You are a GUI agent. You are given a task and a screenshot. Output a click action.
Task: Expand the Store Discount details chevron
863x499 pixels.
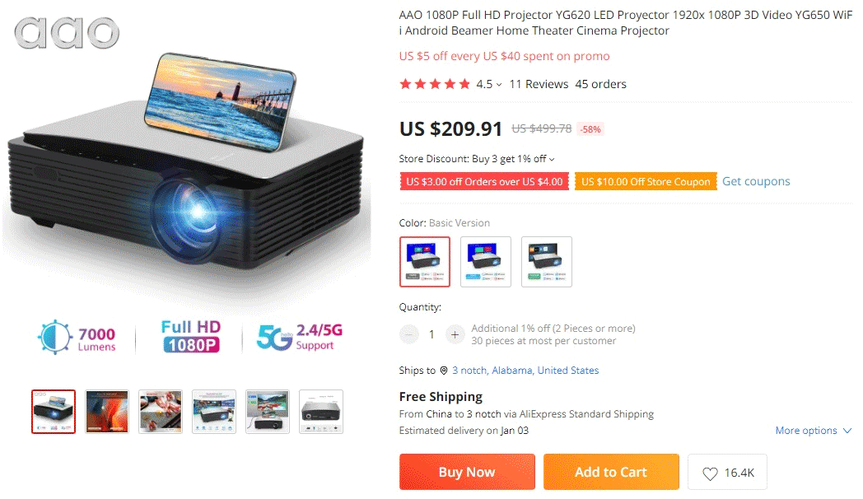point(552,160)
